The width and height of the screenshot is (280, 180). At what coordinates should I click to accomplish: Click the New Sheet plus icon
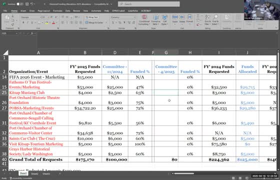click(60, 173)
